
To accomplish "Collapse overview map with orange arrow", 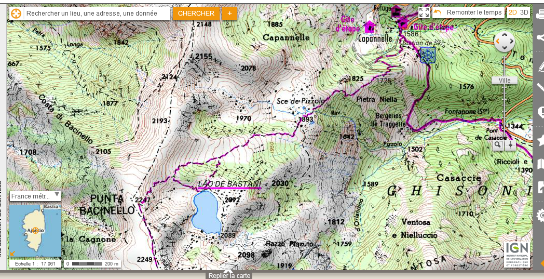I will pos(13,254).
